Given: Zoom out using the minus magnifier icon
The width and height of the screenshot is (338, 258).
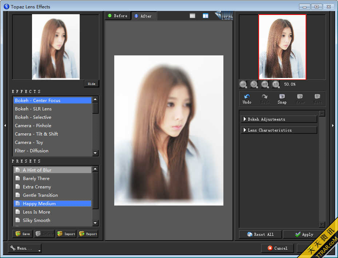Looking at the screenshot, I should [243, 84].
